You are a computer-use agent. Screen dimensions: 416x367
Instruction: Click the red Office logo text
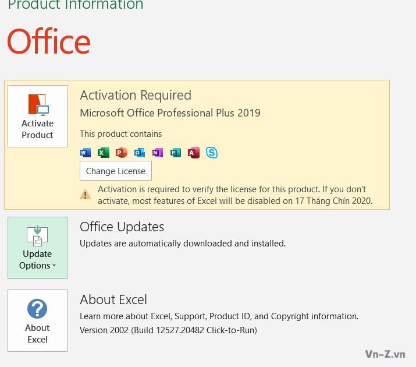point(49,42)
